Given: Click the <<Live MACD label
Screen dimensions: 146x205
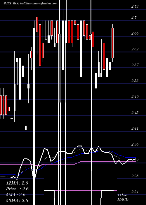Looking at the screenshot, I should (123, 197).
